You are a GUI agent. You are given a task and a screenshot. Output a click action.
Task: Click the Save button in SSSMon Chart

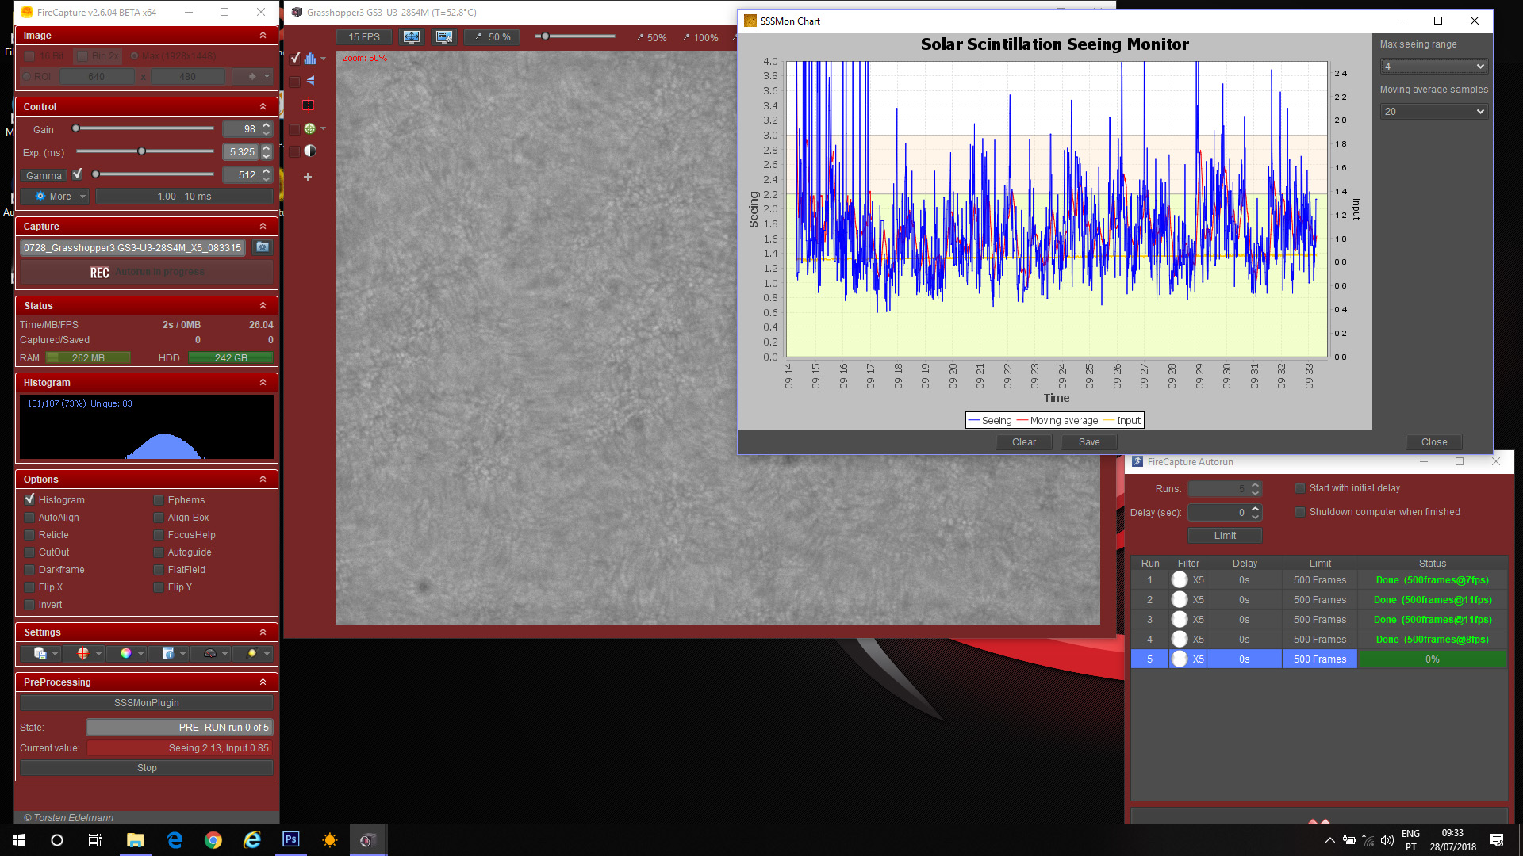[1089, 441]
